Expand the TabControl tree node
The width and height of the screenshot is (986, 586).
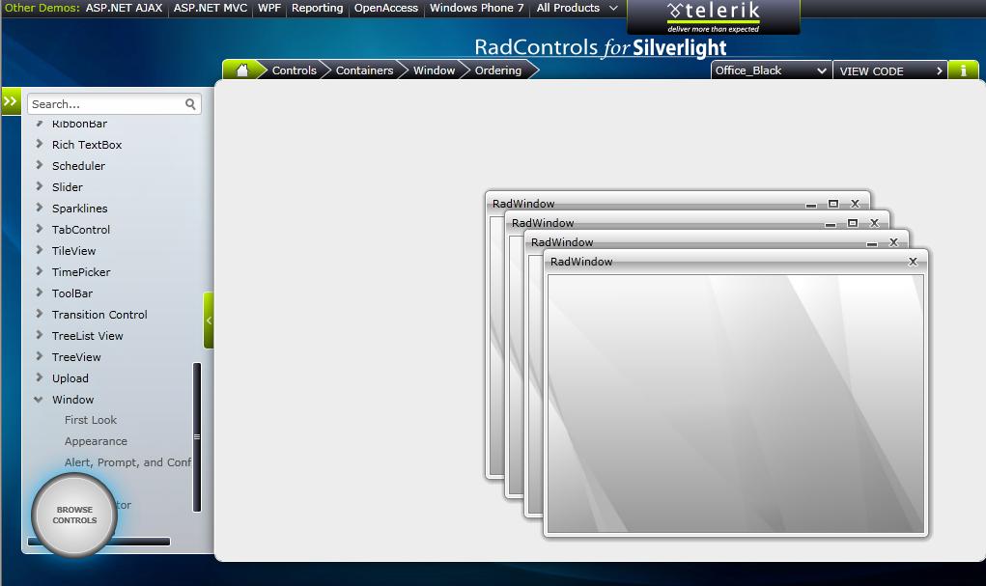click(x=39, y=230)
